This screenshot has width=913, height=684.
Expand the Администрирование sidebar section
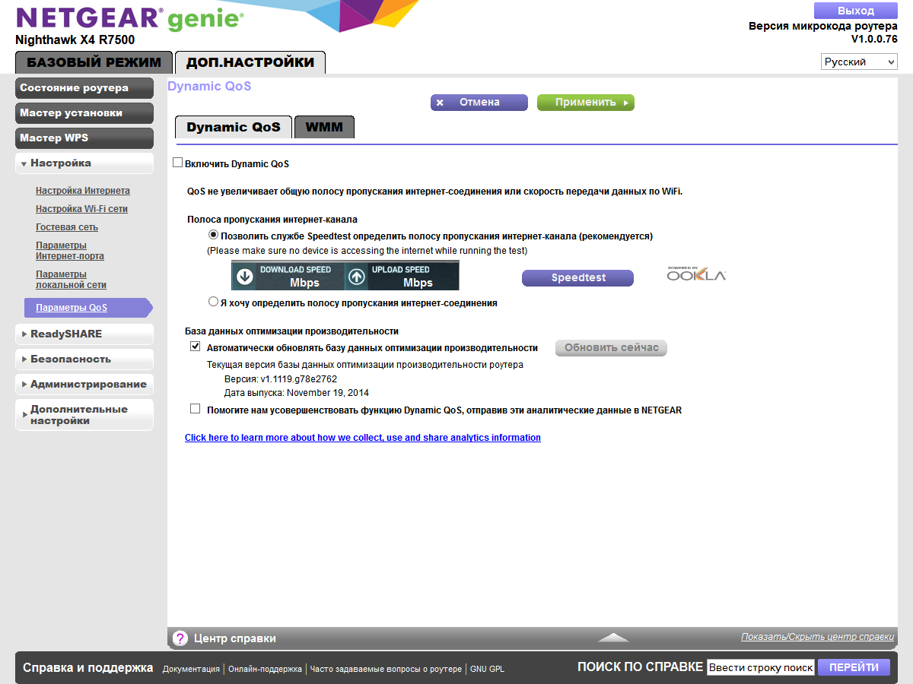pos(84,385)
